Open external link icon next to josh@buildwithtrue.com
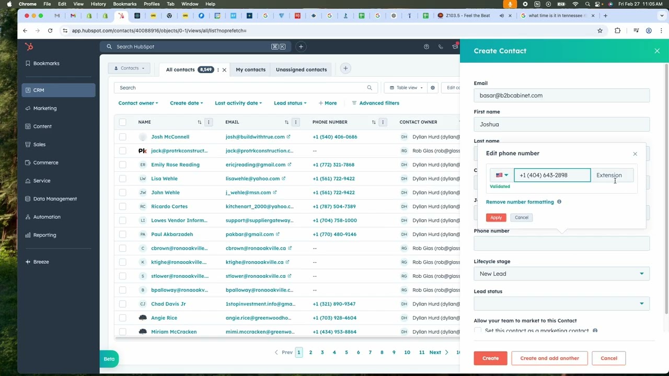669x376 pixels. 289,137
